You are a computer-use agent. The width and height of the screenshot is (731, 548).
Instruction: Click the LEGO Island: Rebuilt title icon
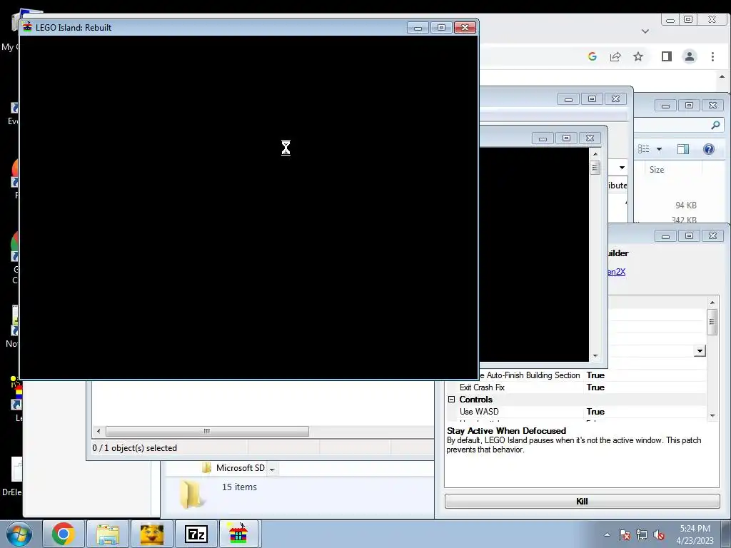coord(28,27)
